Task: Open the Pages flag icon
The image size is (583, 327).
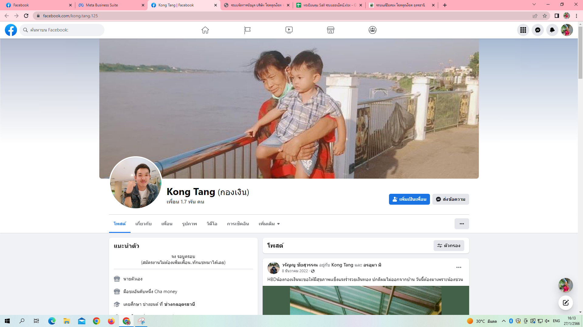Action: (247, 30)
